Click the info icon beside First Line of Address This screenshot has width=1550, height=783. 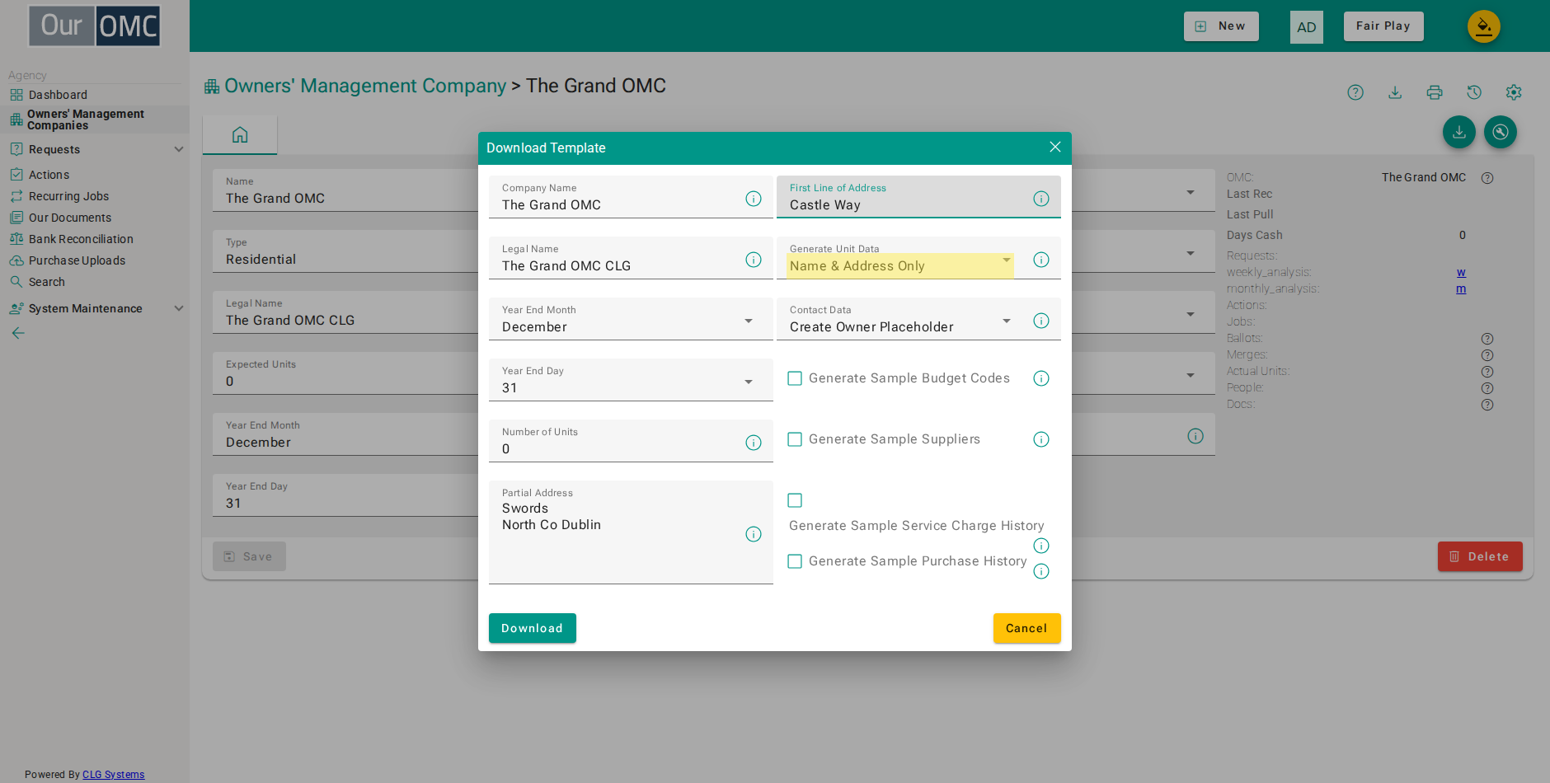(1041, 199)
